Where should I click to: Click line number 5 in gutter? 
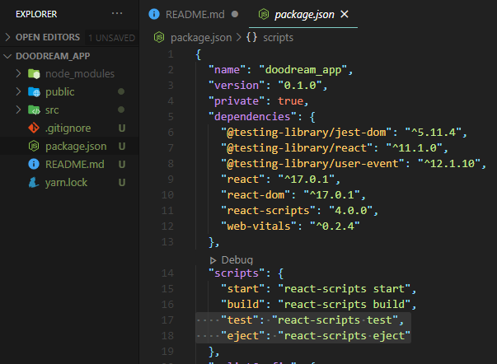[x=171, y=117]
